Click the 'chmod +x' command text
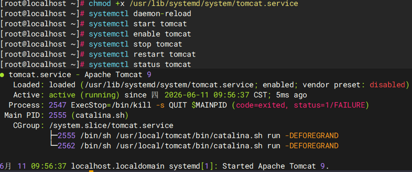 tap(107, 3)
